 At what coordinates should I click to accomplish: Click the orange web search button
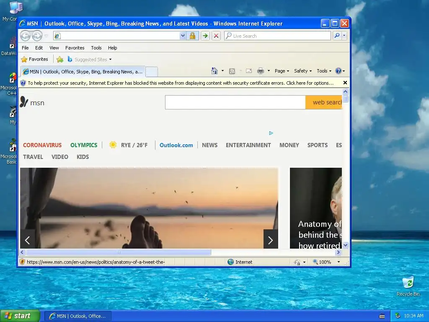pos(324,102)
